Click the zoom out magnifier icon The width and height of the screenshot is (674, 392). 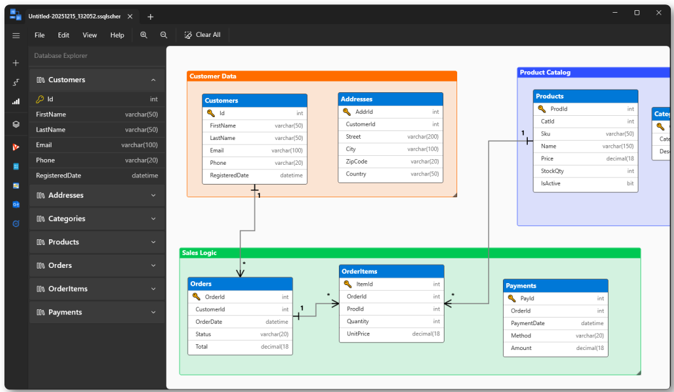163,35
